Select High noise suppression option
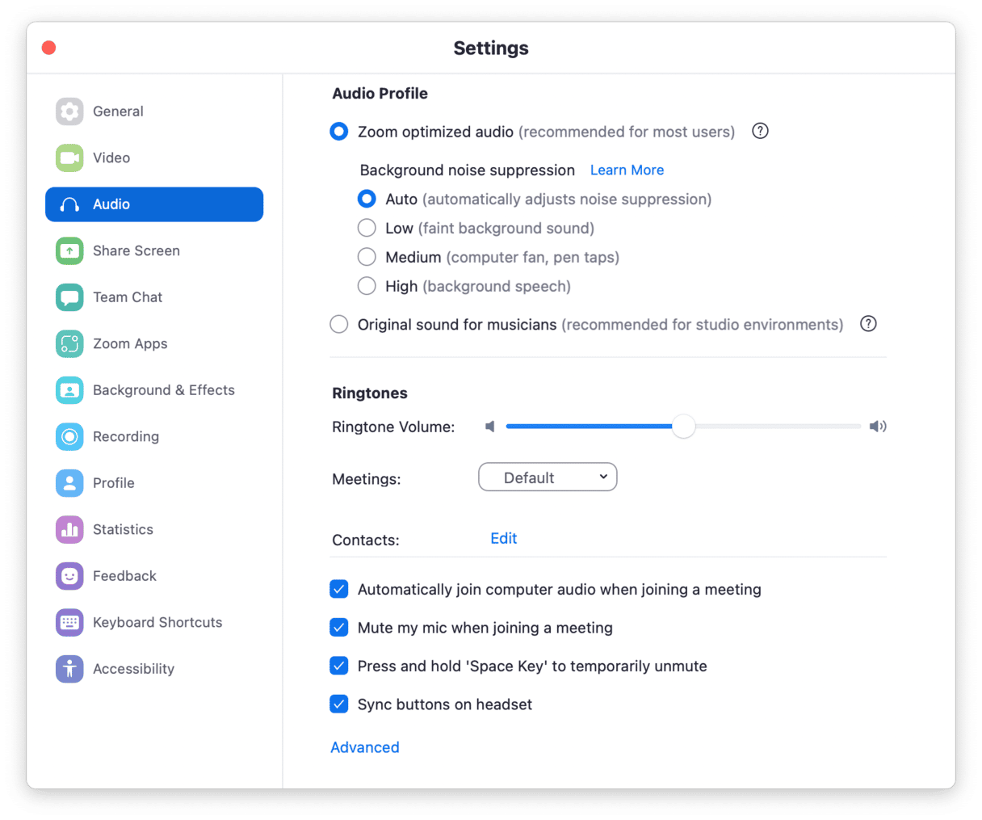The height and width of the screenshot is (820, 982). (x=367, y=286)
